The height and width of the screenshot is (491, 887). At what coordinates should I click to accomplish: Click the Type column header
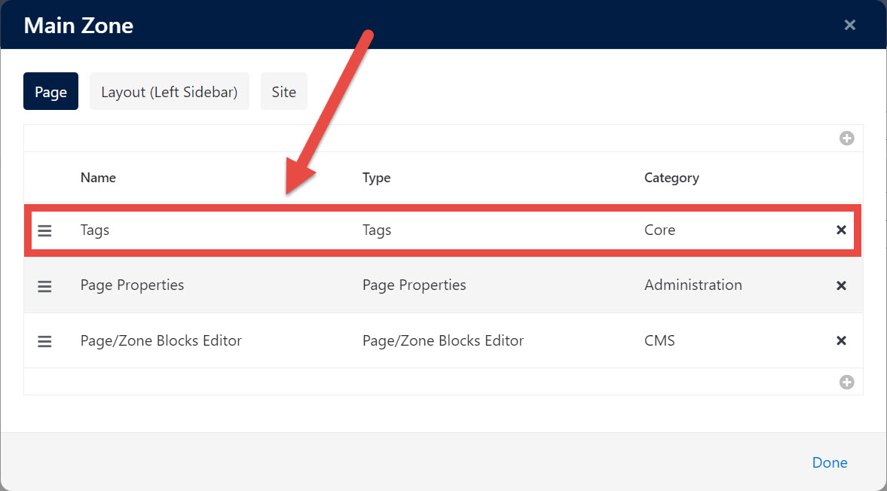click(x=376, y=178)
